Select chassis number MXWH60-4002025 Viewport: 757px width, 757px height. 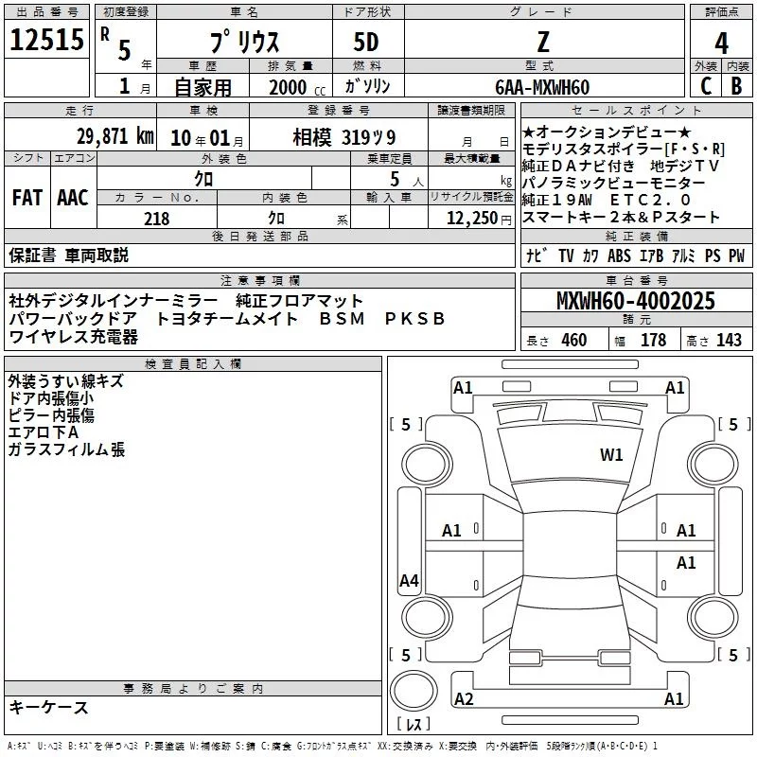636,301
